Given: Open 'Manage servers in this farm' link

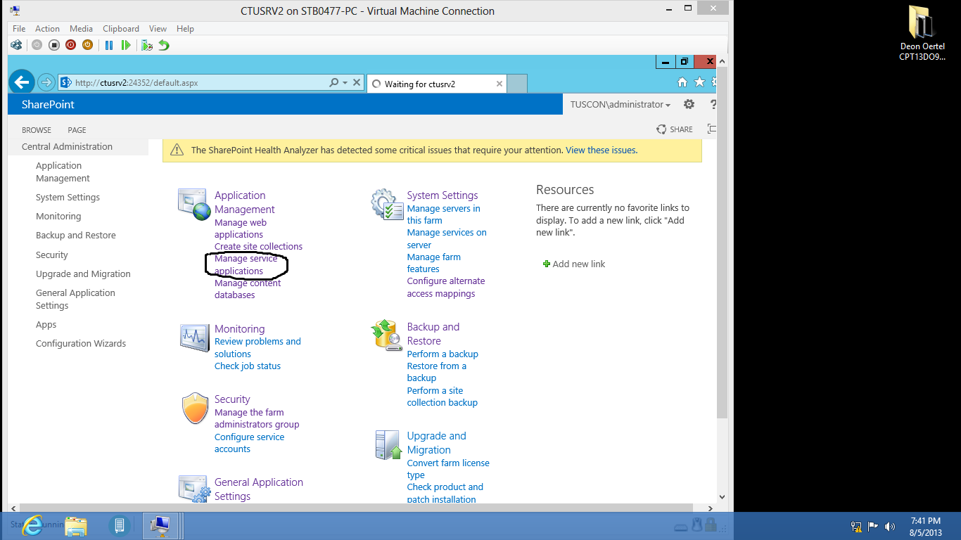Looking at the screenshot, I should (443, 214).
